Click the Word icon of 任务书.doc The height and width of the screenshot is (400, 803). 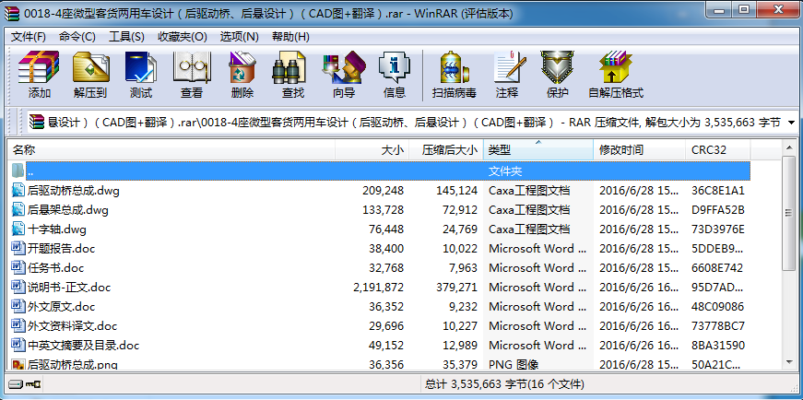tap(18, 268)
